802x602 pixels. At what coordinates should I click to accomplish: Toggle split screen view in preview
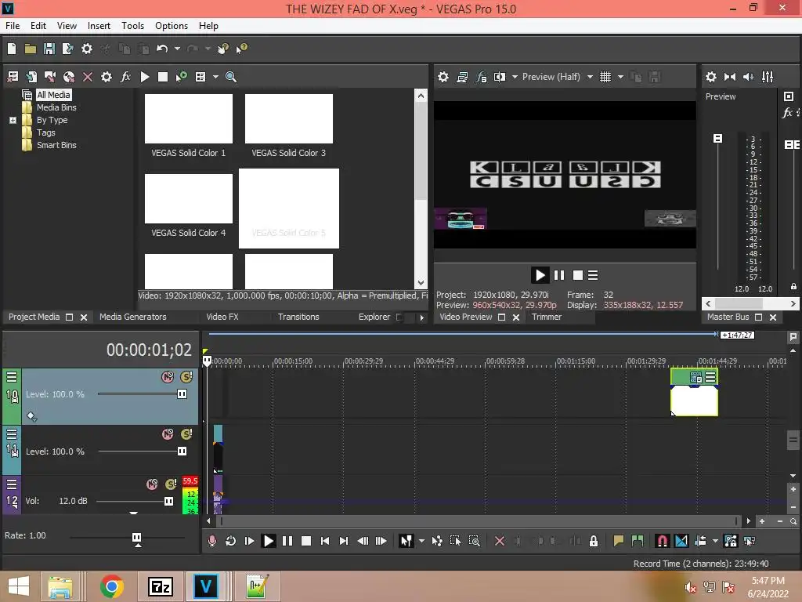[x=499, y=77]
